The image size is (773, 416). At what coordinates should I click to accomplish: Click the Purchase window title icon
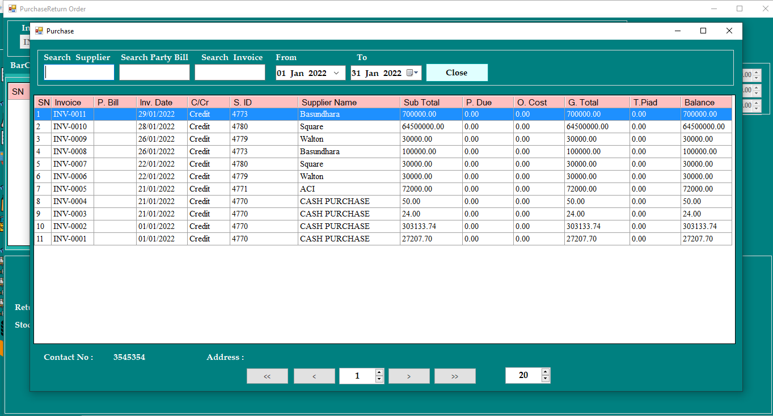point(39,31)
